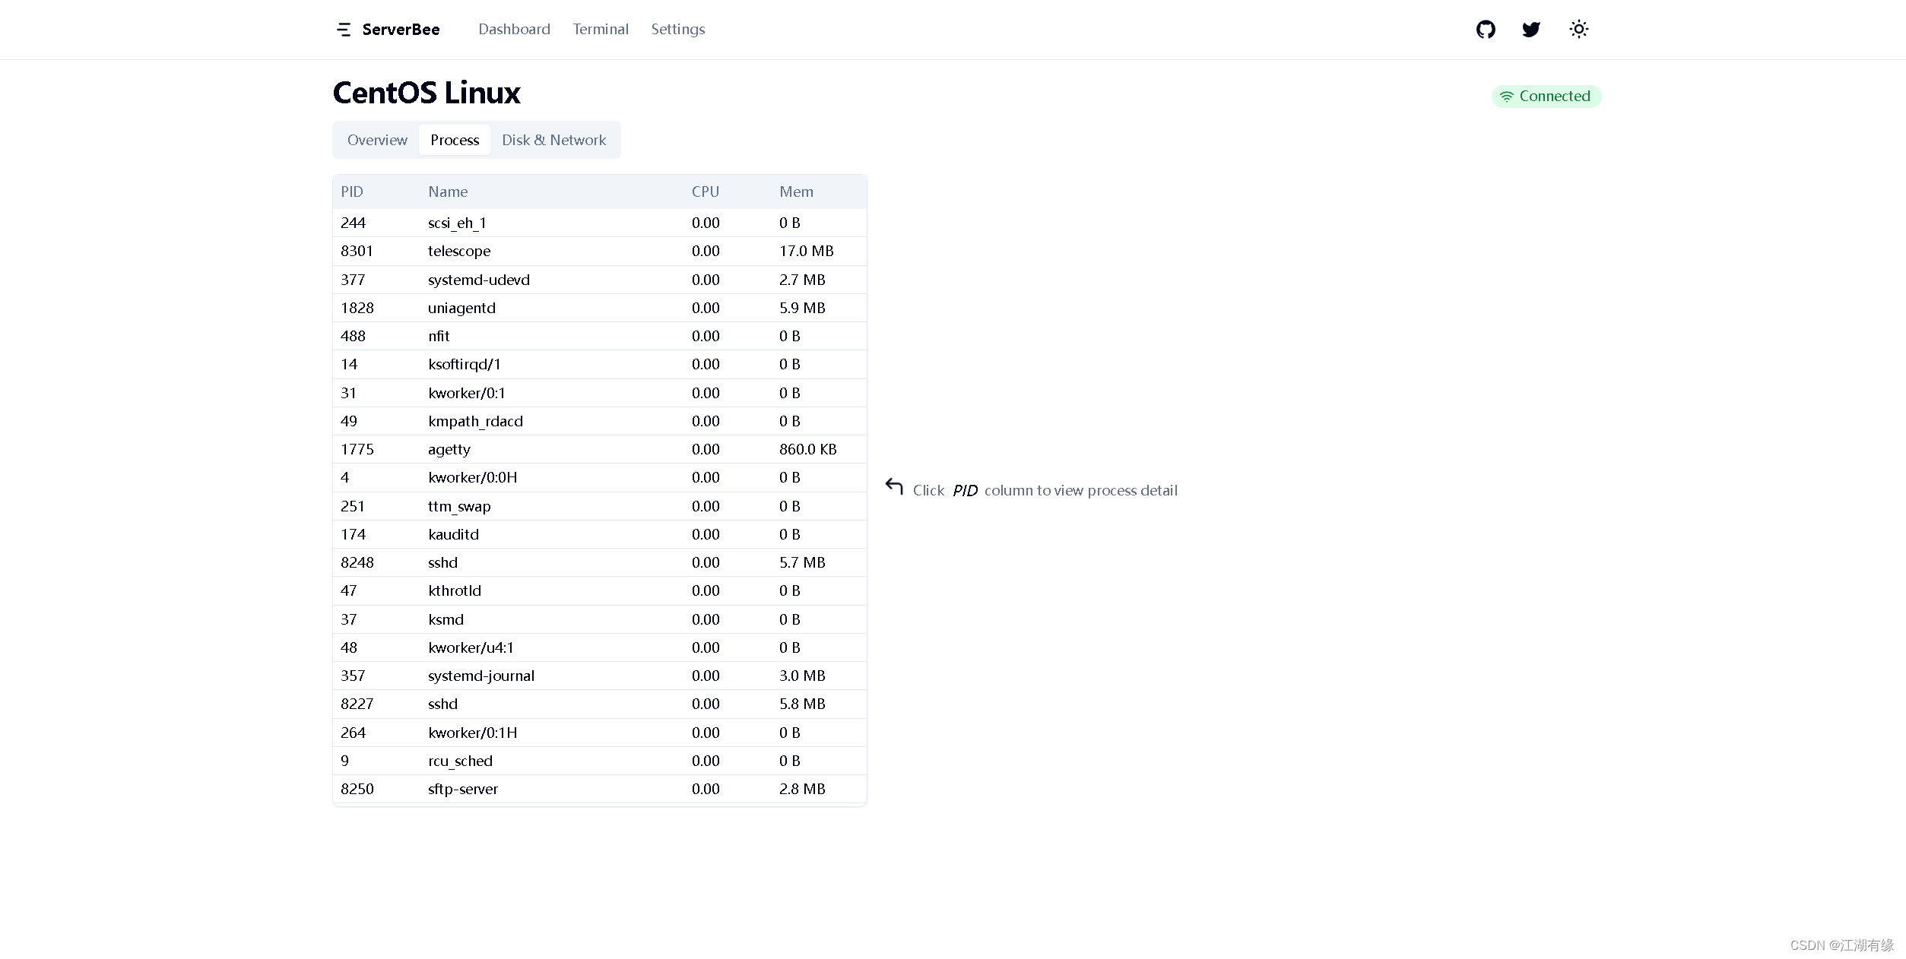
Task: Open the Twitter icon link
Action: click(1532, 28)
